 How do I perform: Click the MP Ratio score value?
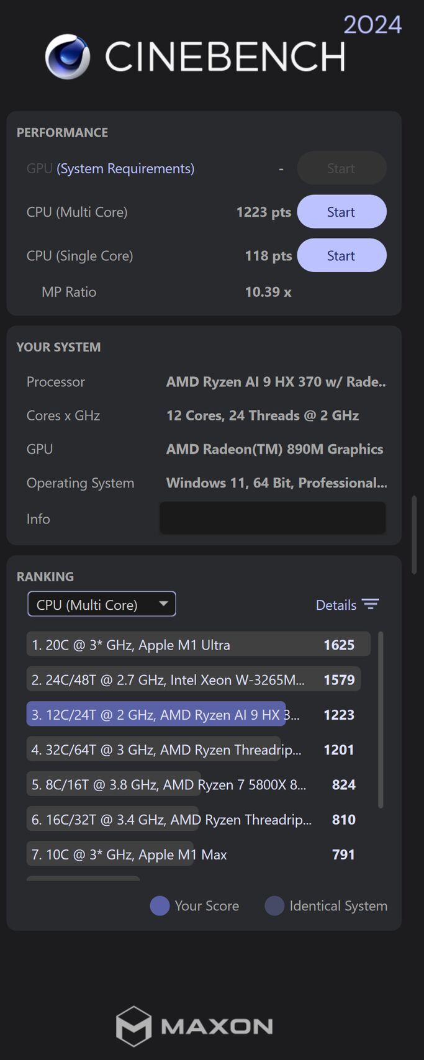268,292
